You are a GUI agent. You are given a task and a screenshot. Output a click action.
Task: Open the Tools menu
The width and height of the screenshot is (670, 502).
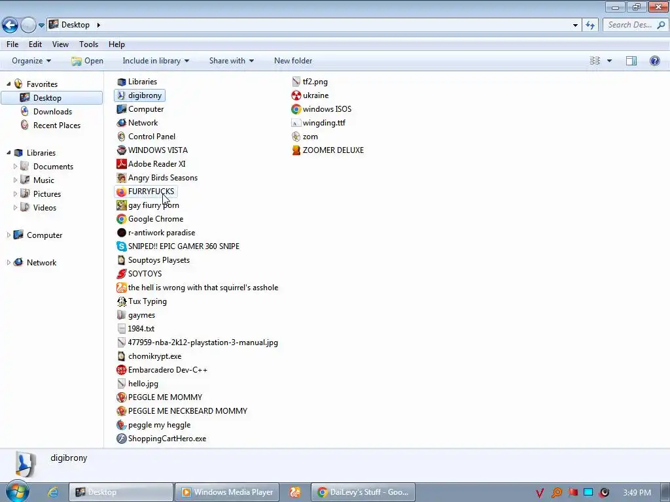tap(88, 44)
